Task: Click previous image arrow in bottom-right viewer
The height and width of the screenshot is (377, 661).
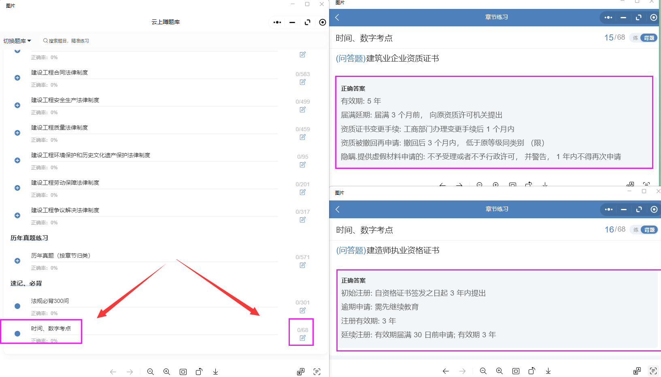Action: [x=446, y=371]
